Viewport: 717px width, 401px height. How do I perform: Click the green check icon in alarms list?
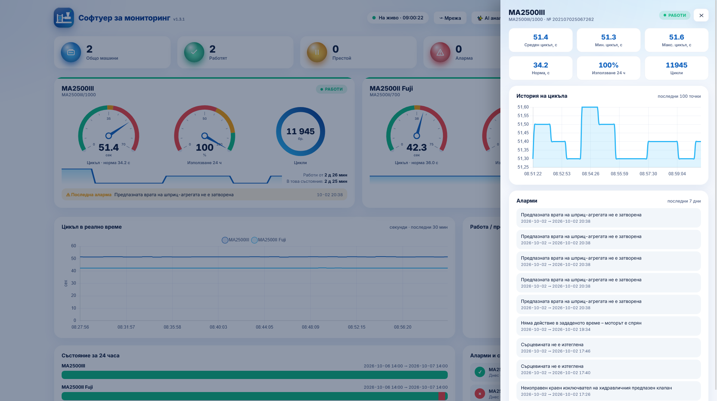point(480,372)
